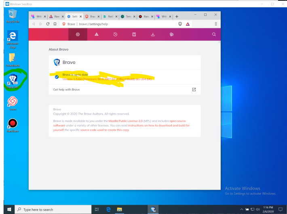This screenshot has width=287, height=214.
Task: Open Mozilla Public License 2.0 link
Action: click(x=126, y=121)
